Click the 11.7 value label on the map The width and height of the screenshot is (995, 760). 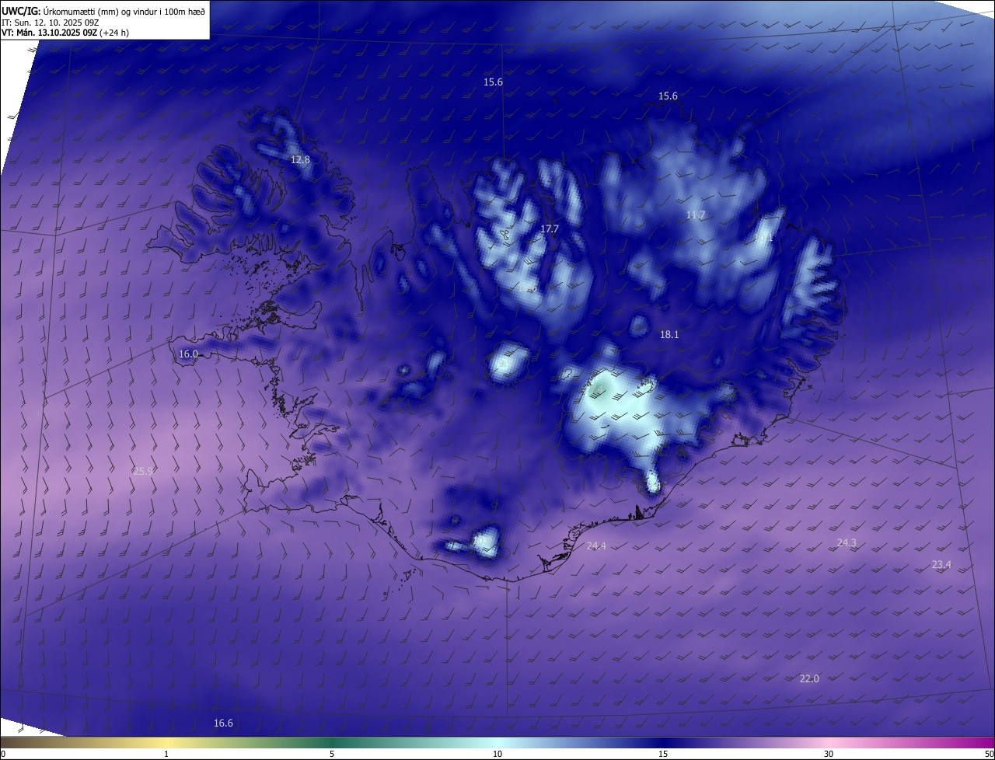[696, 214]
